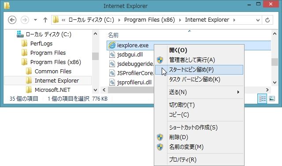
Task: Choose タスク バーにピン留め(K)
Action: 199,79
